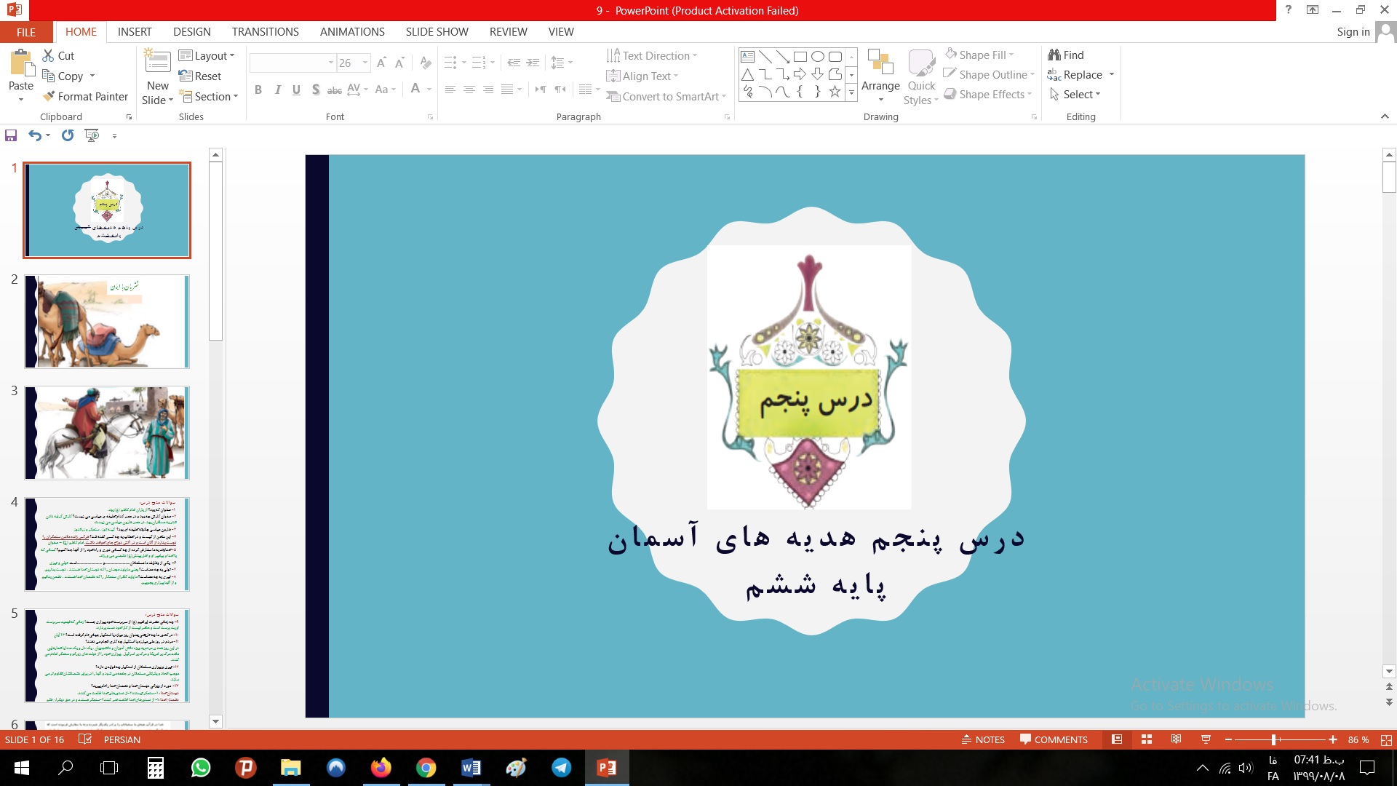The width and height of the screenshot is (1397, 786).
Task: Click the Save icon in quick access toolbar
Action: click(x=11, y=135)
